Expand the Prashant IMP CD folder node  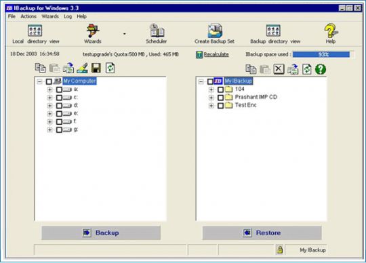[x=211, y=98]
